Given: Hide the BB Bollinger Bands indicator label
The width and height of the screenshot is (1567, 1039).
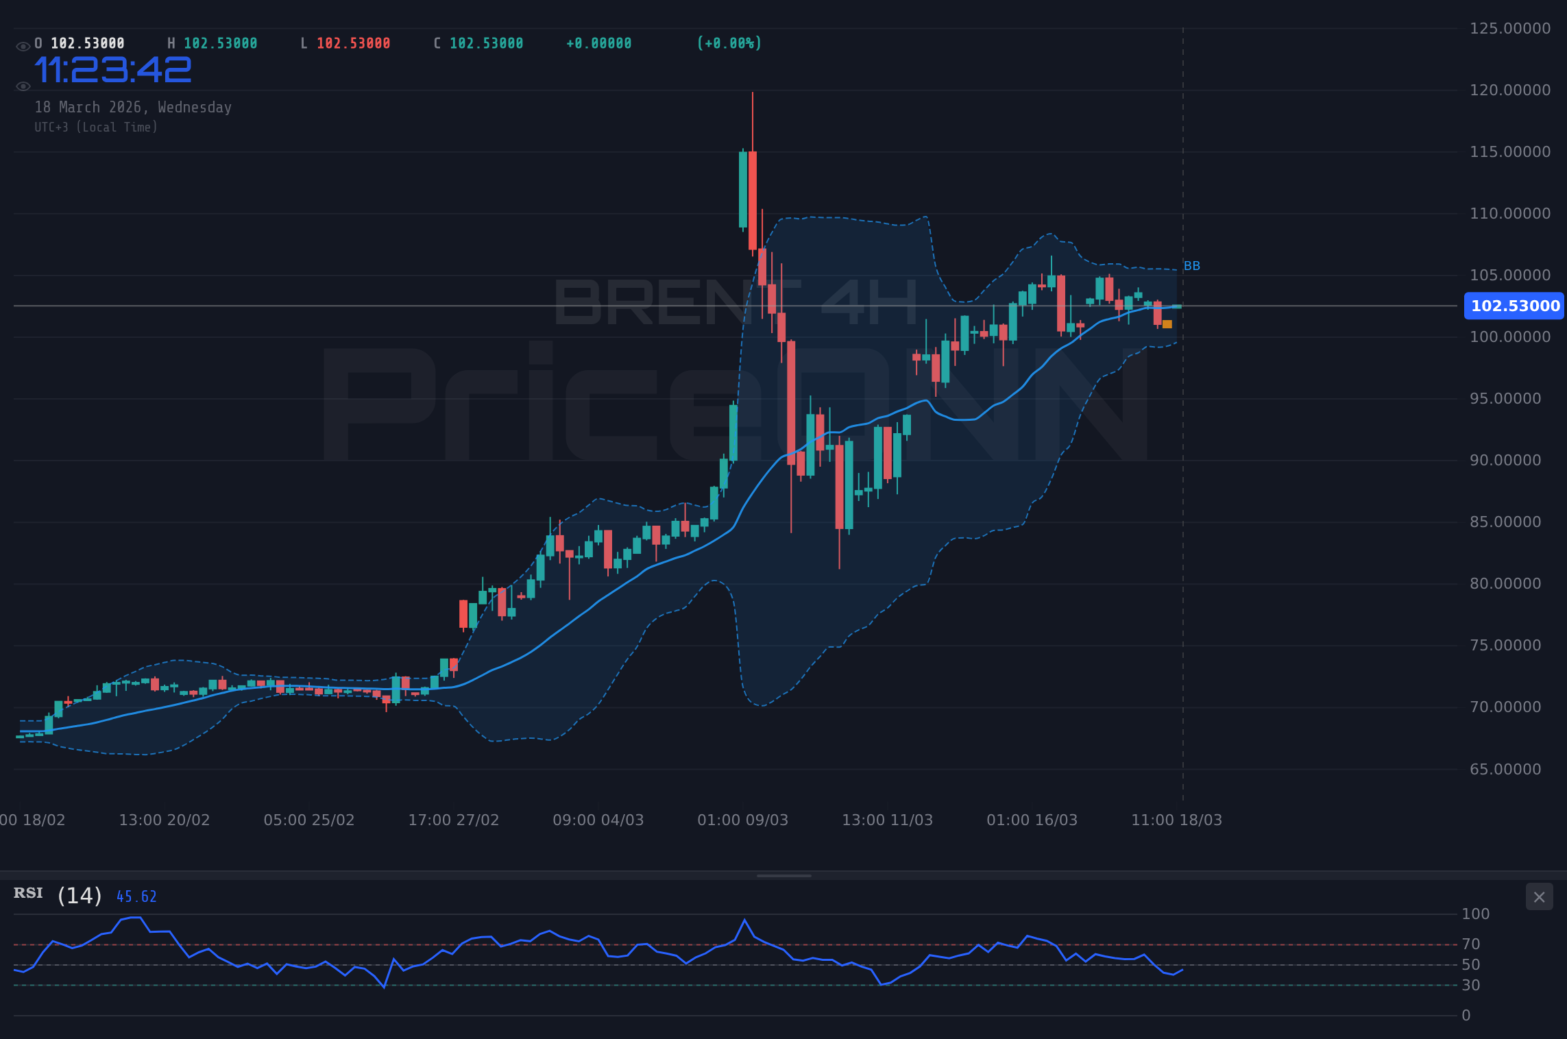Looking at the screenshot, I should (x=1191, y=266).
